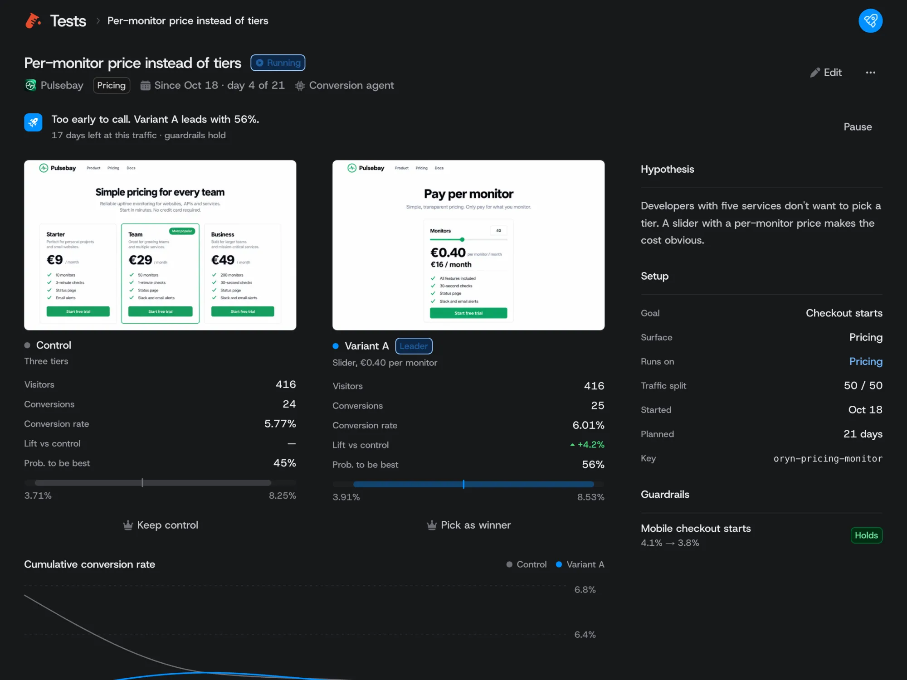Click Pick as winner button
This screenshot has width=907, height=680.
pyautogui.click(x=468, y=525)
